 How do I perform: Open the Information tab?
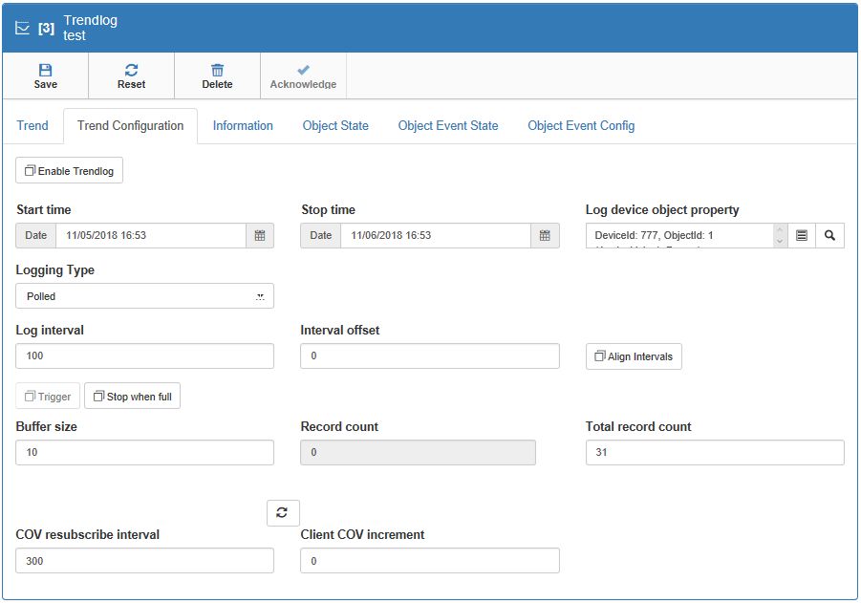[243, 126]
